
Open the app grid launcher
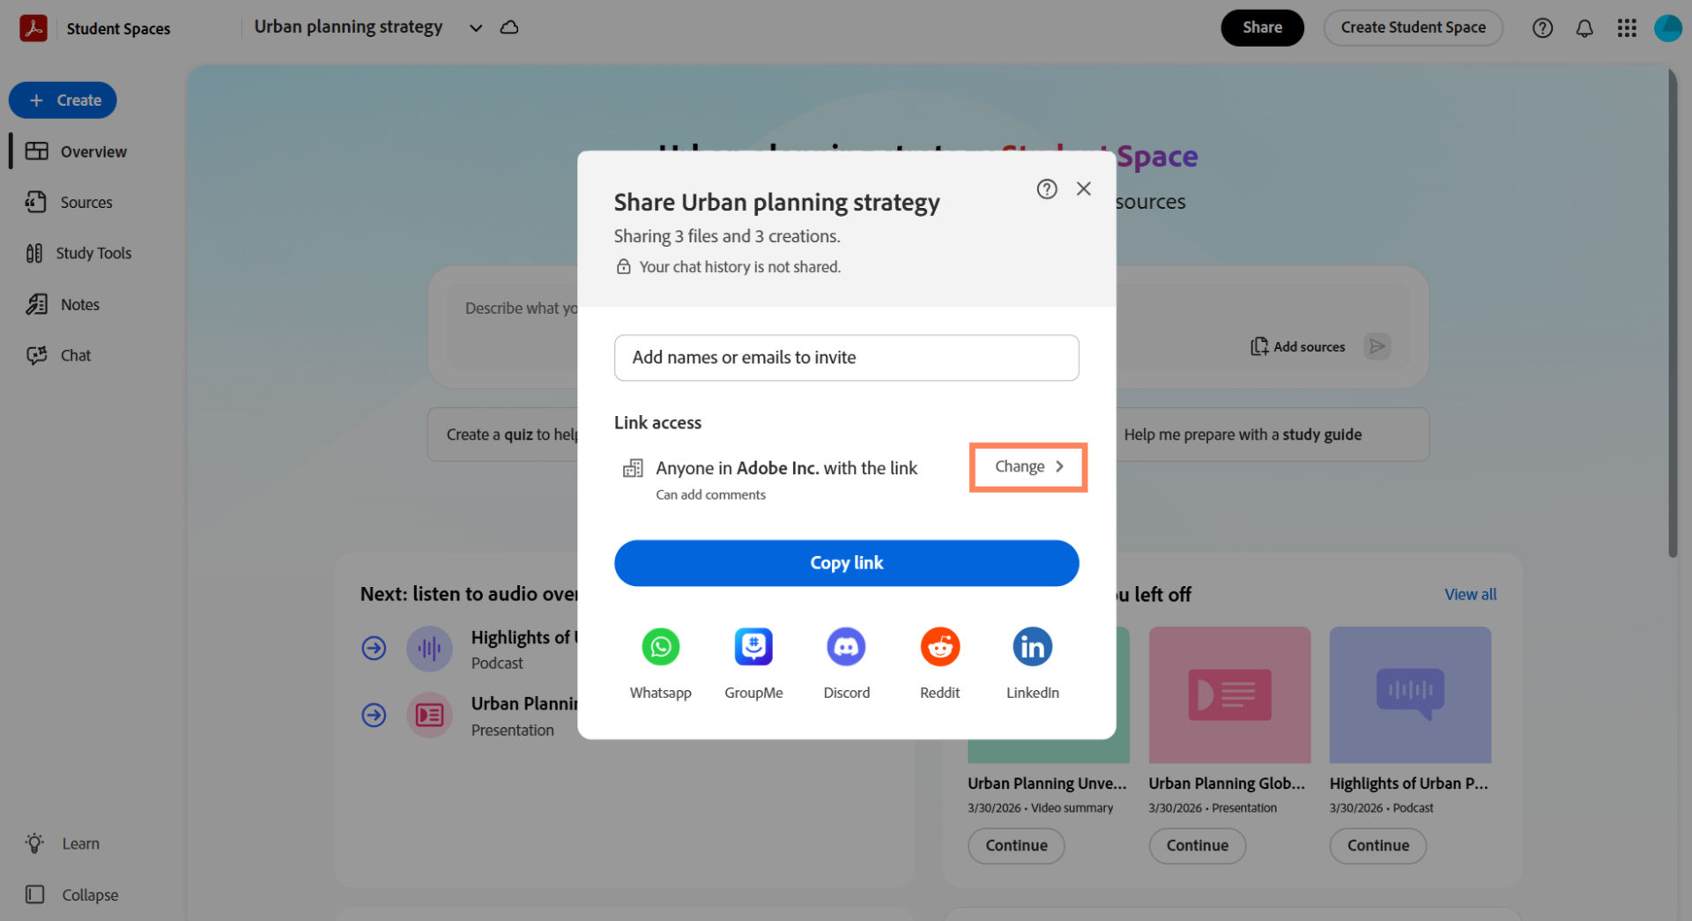1627,27
